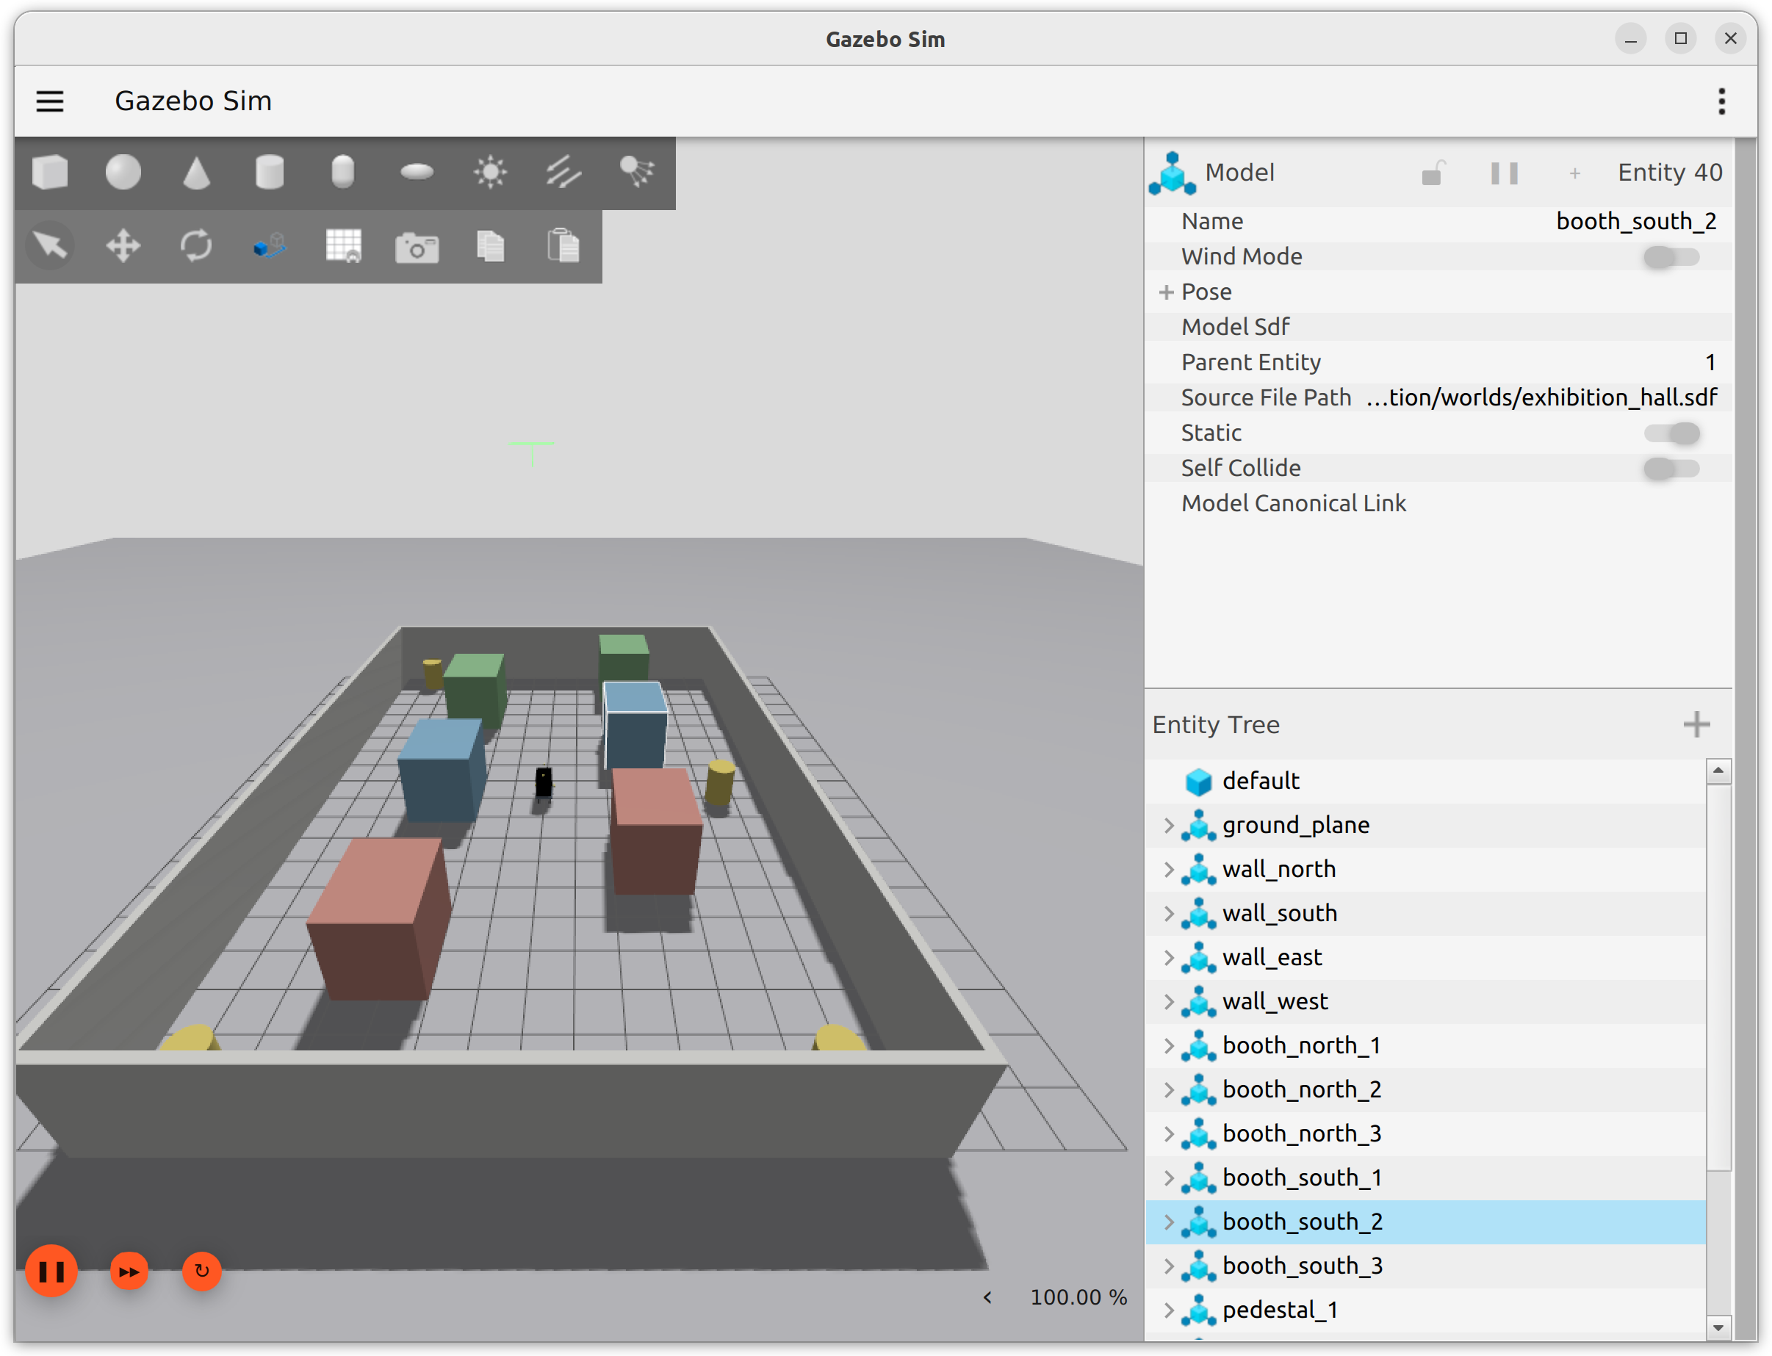The image size is (1772, 1356).
Task: Open the grid snapping settings icon
Action: (343, 245)
